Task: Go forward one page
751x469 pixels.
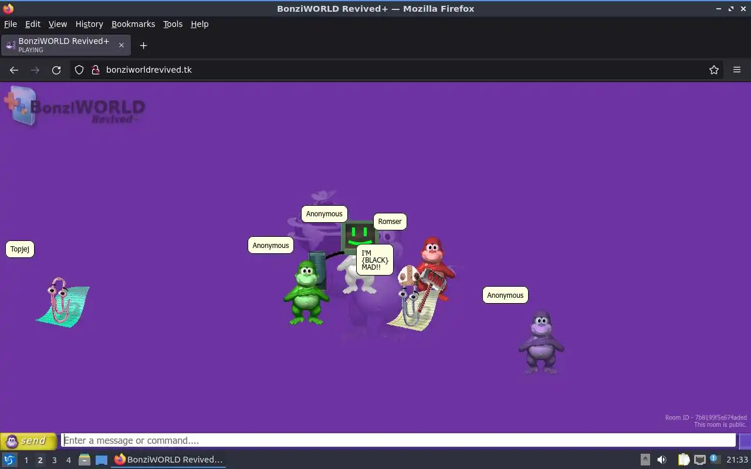Action: point(35,70)
